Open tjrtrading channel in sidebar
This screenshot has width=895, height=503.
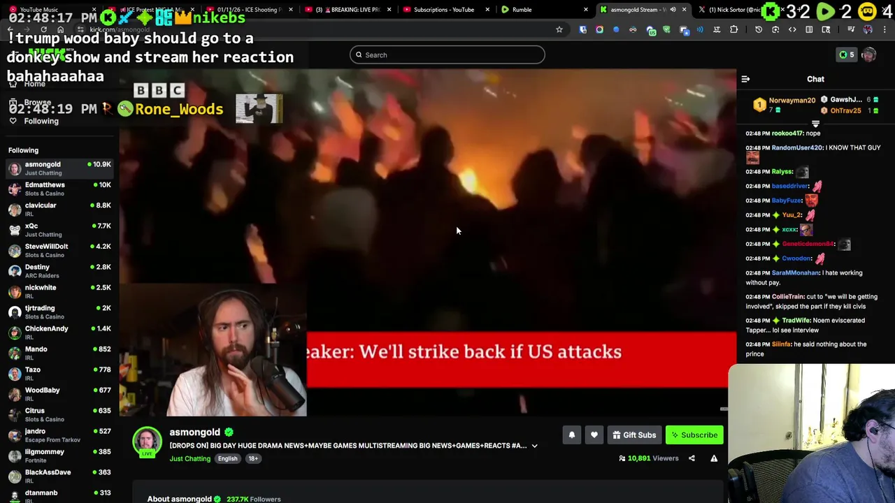coord(59,312)
